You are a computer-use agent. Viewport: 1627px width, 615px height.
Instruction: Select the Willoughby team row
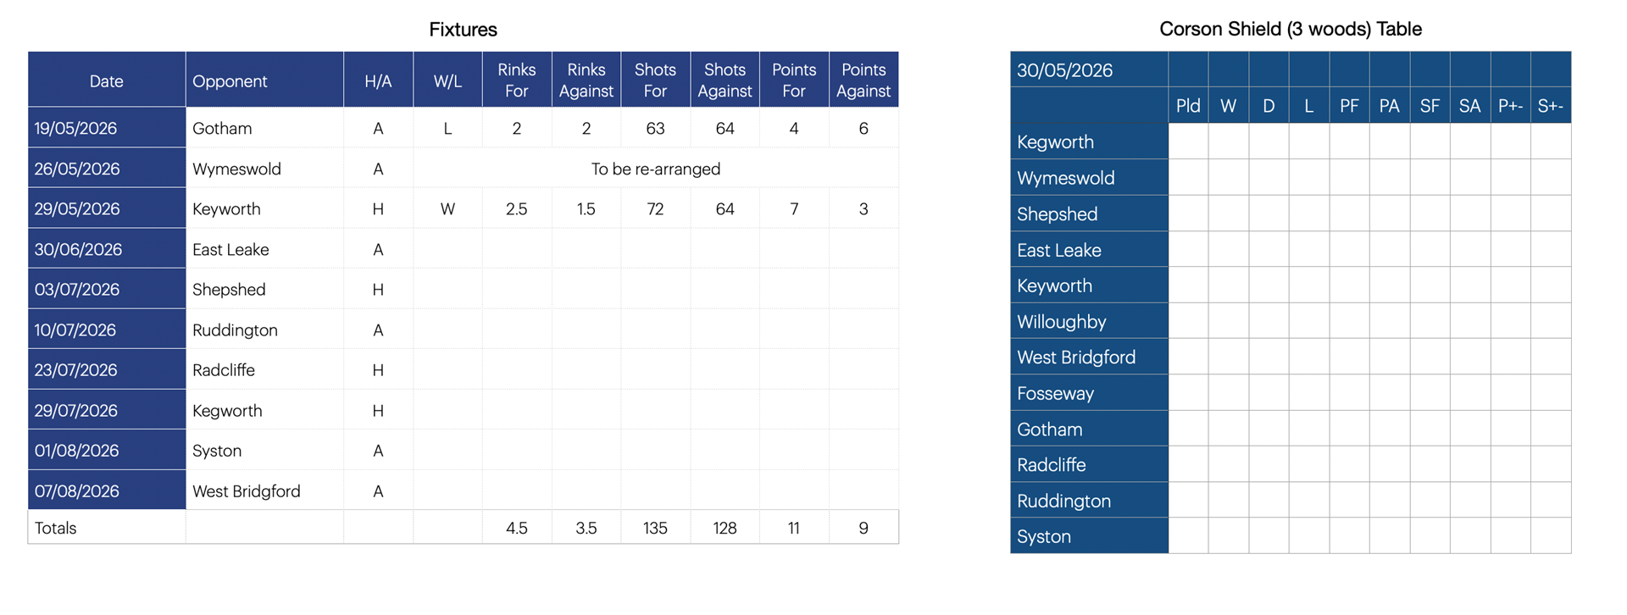(x=1291, y=321)
